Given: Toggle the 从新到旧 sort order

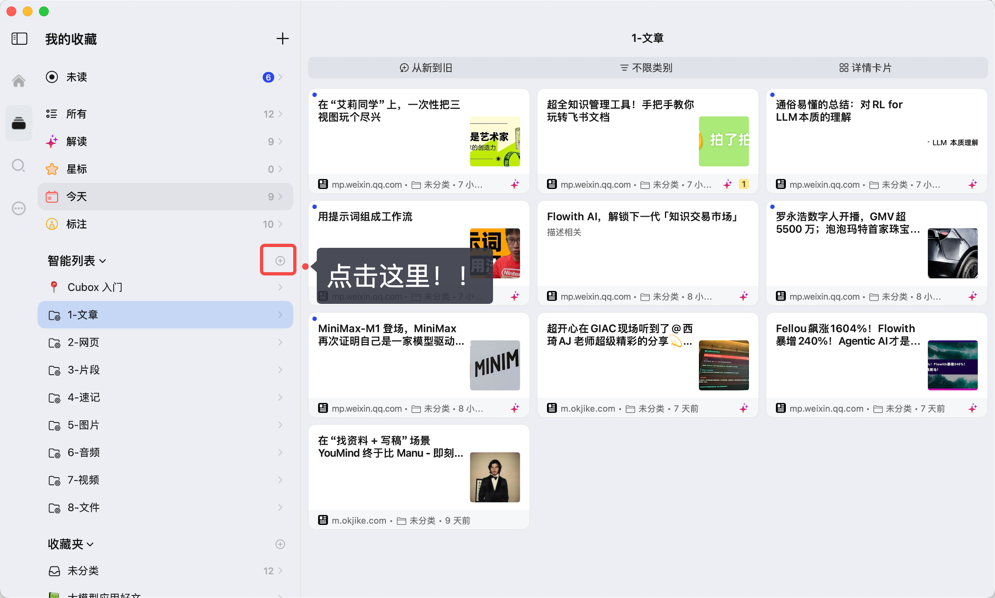Looking at the screenshot, I should (426, 67).
